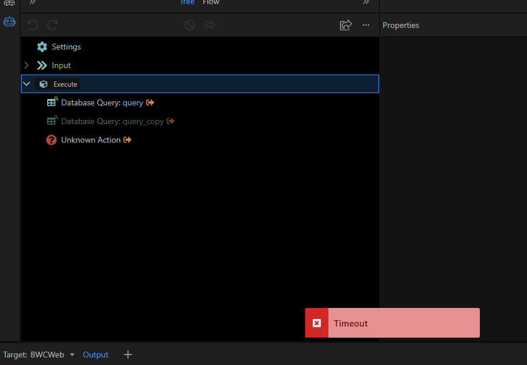The width and height of the screenshot is (527, 365).
Task: Click output arrow icon beside query
Action: (150, 102)
